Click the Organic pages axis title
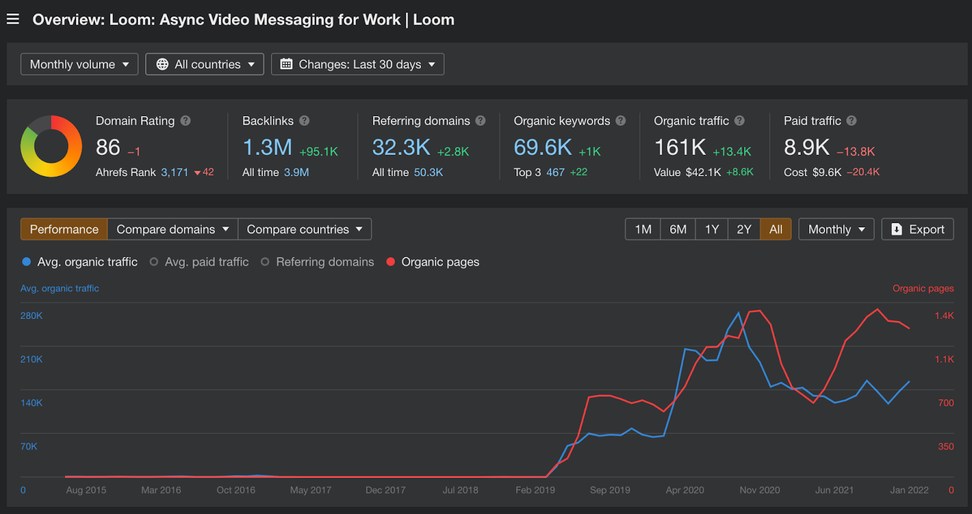Viewport: 972px width, 514px height. [923, 289]
